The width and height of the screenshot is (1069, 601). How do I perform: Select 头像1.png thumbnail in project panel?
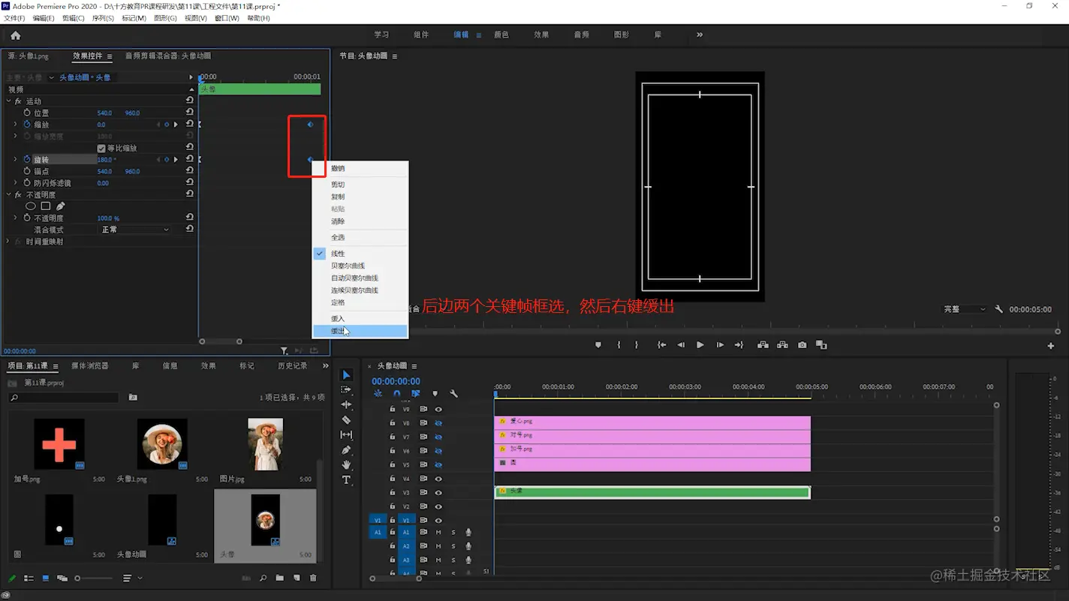point(162,443)
